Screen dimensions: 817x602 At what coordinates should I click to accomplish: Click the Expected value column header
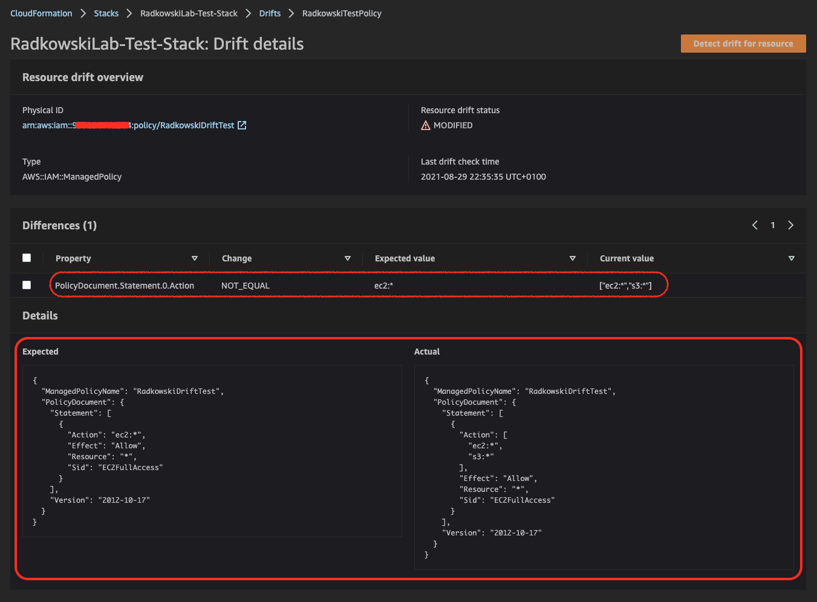405,258
